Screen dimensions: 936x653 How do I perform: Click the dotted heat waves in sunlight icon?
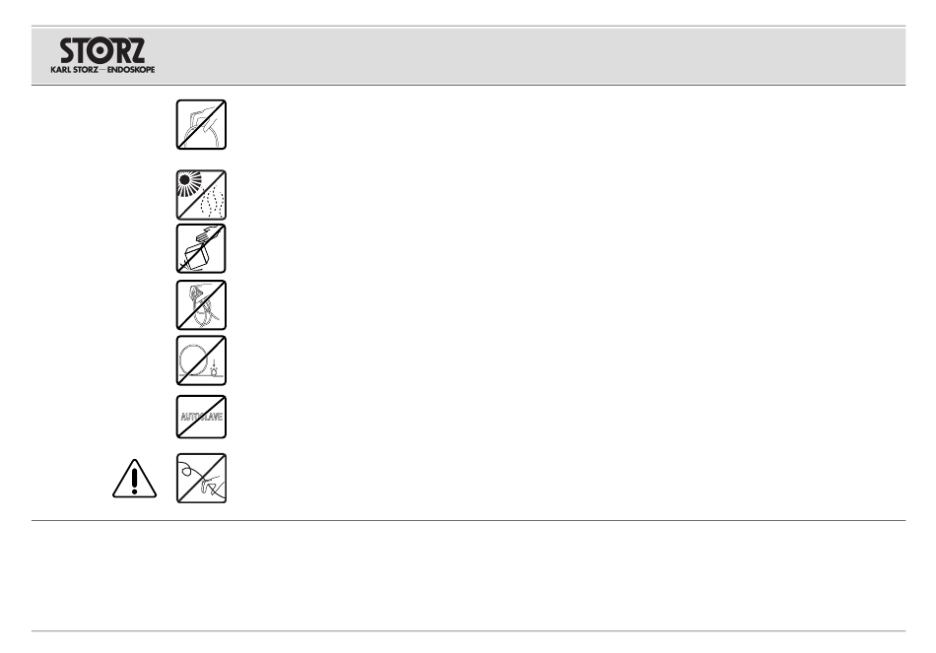click(x=213, y=203)
